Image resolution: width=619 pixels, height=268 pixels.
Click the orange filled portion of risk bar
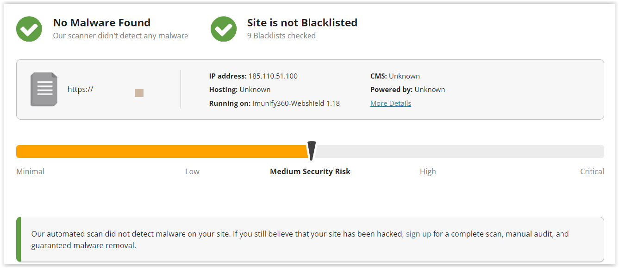click(162, 152)
